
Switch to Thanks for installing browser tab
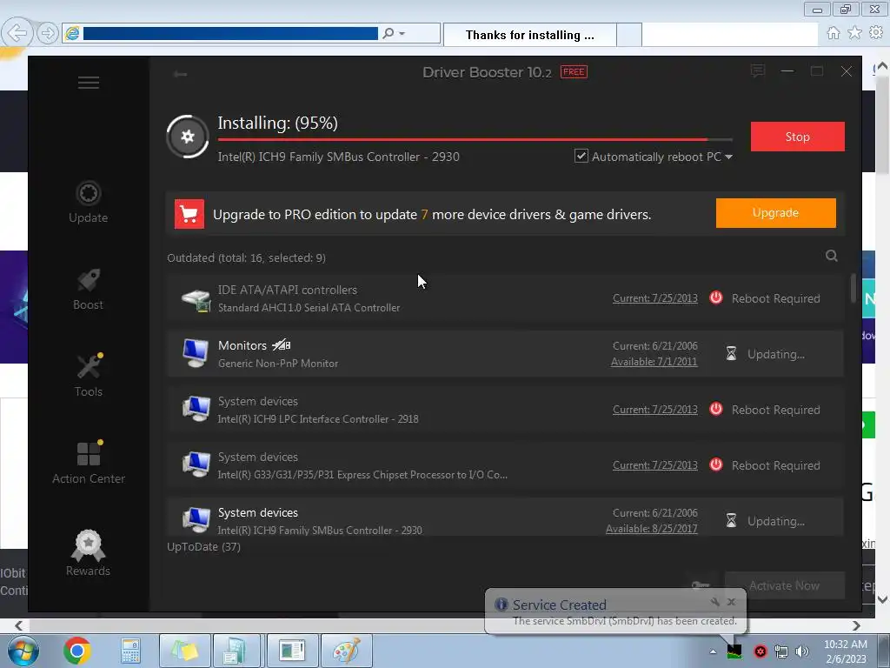[529, 35]
